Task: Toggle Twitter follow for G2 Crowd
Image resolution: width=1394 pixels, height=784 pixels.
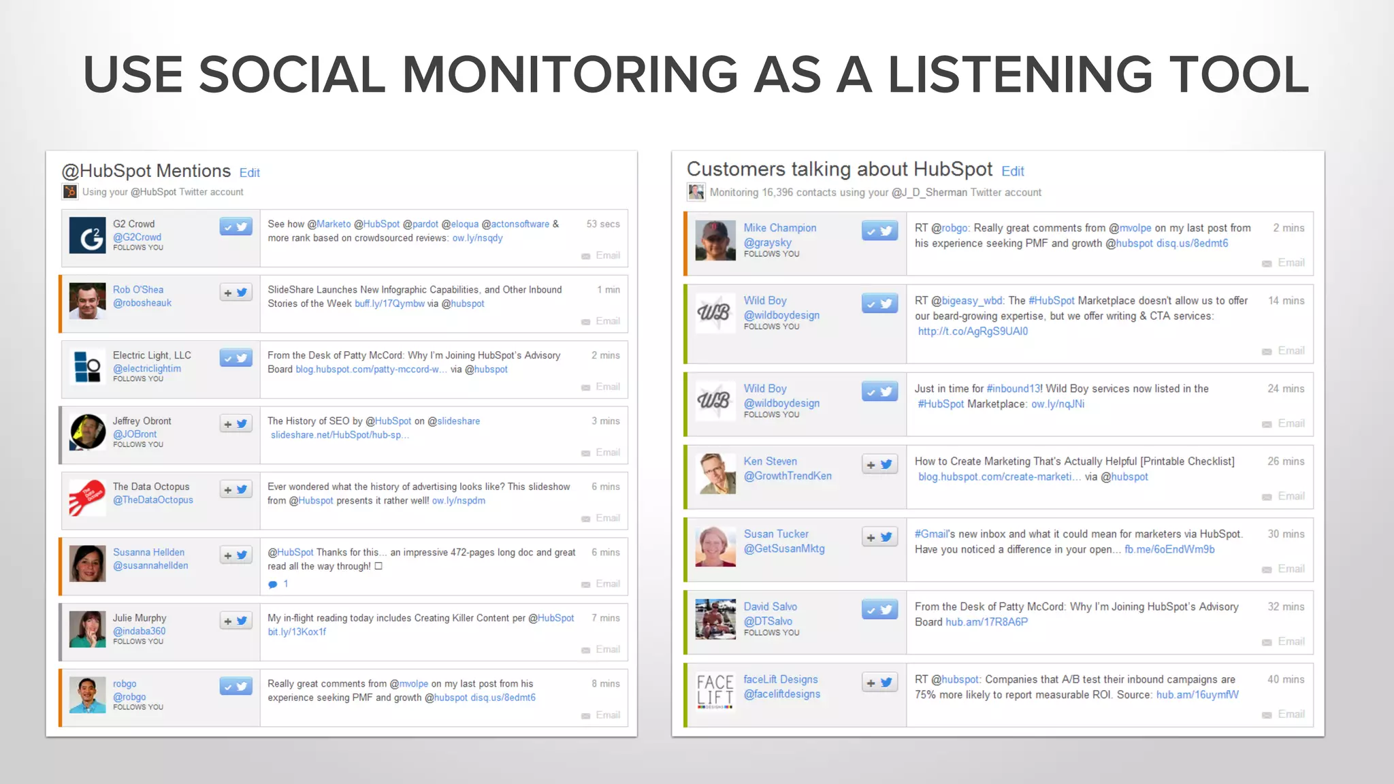Action: (x=236, y=227)
